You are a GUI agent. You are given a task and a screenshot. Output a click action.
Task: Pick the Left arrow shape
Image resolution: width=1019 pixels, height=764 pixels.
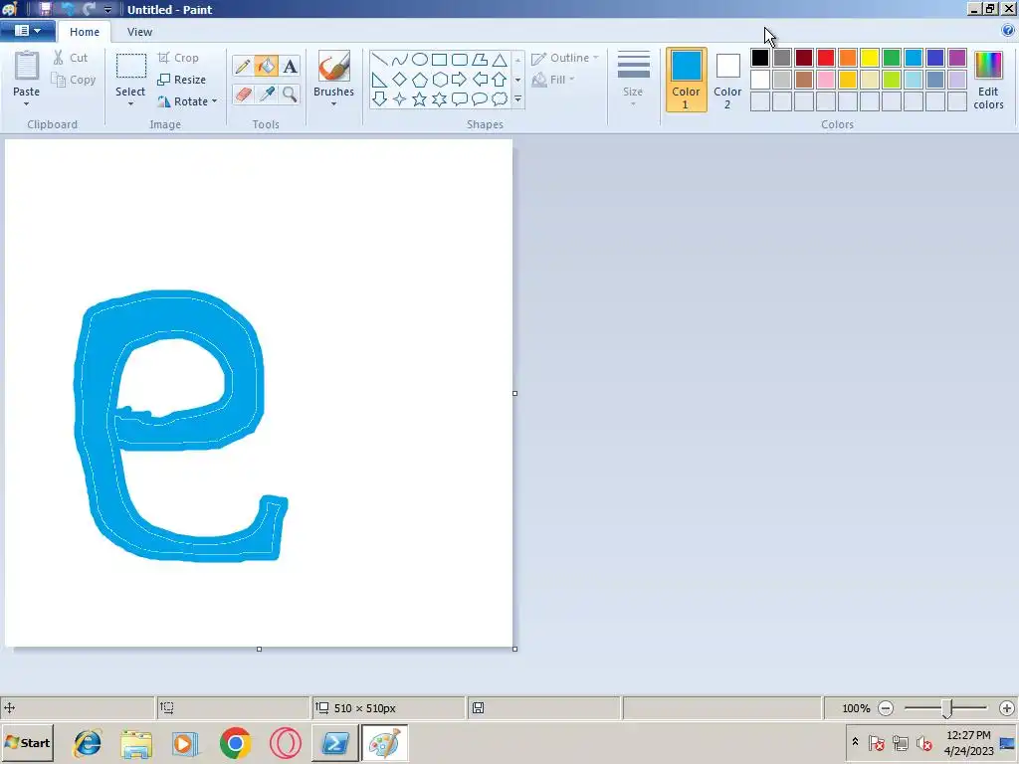(480, 80)
